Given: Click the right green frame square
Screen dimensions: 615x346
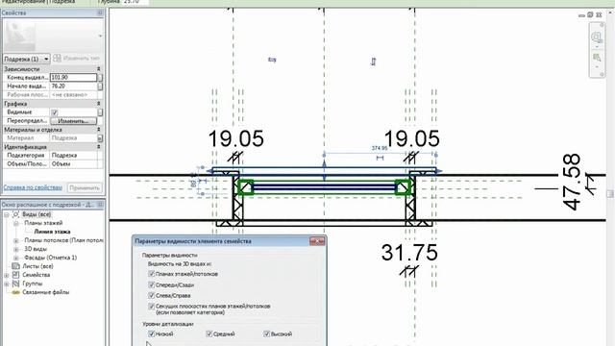Looking at the screenshot, I should pyautogui.click(x=404, y=187).
